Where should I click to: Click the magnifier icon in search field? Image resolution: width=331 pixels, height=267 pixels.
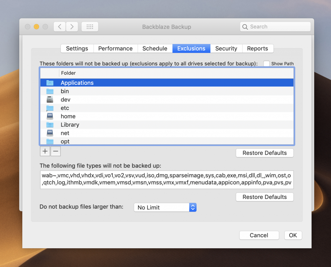point(245,27)
